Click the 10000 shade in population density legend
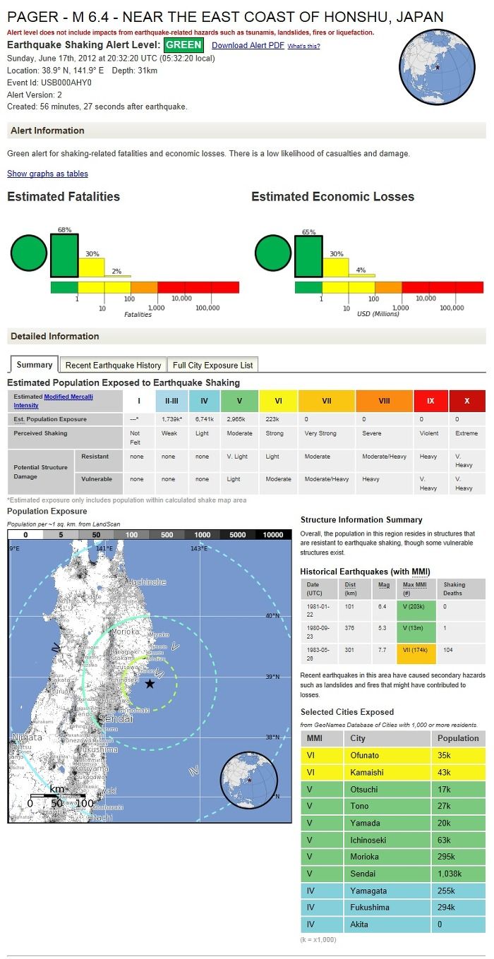The height and width of the screenshot is (959, 494). [x=273, y=535]
